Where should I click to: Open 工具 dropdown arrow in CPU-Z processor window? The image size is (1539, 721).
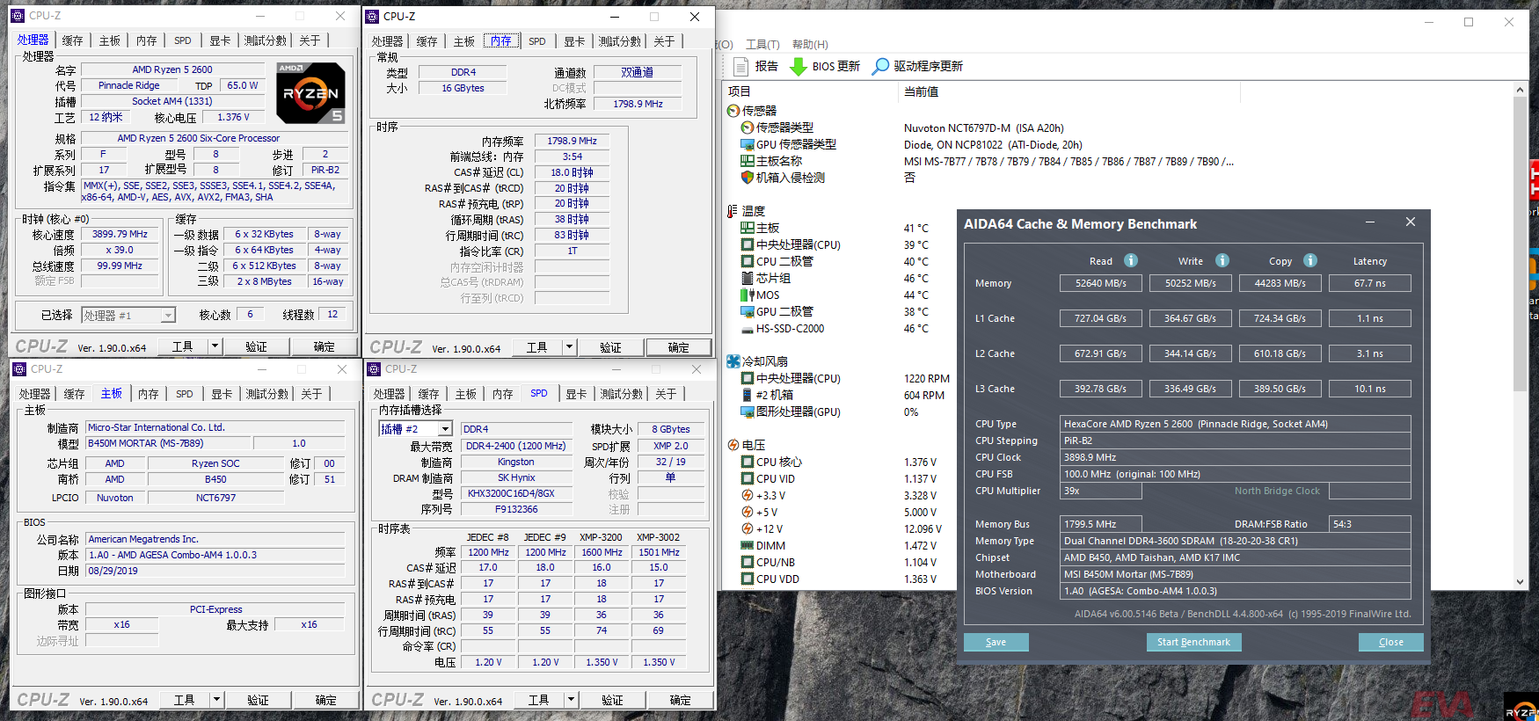[x=215, y=346]
